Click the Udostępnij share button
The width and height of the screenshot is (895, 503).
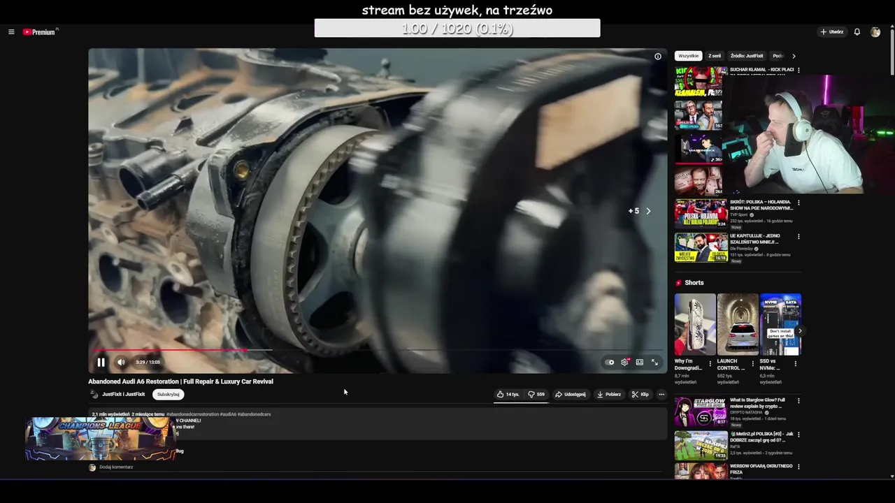(x=571, y=395)
